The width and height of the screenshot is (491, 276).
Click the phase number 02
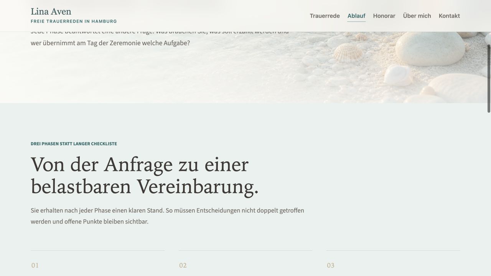183,265
